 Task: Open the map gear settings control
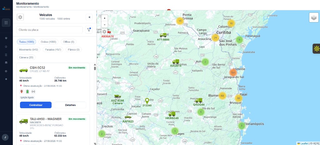tap(104, 32)
